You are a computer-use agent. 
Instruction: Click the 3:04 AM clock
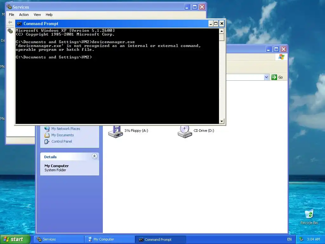click(313, 239)
